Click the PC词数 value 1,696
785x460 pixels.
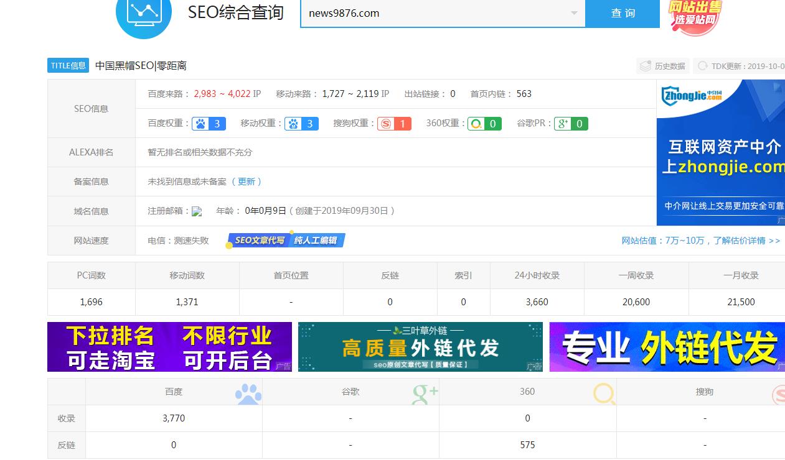tap(92, 302)
